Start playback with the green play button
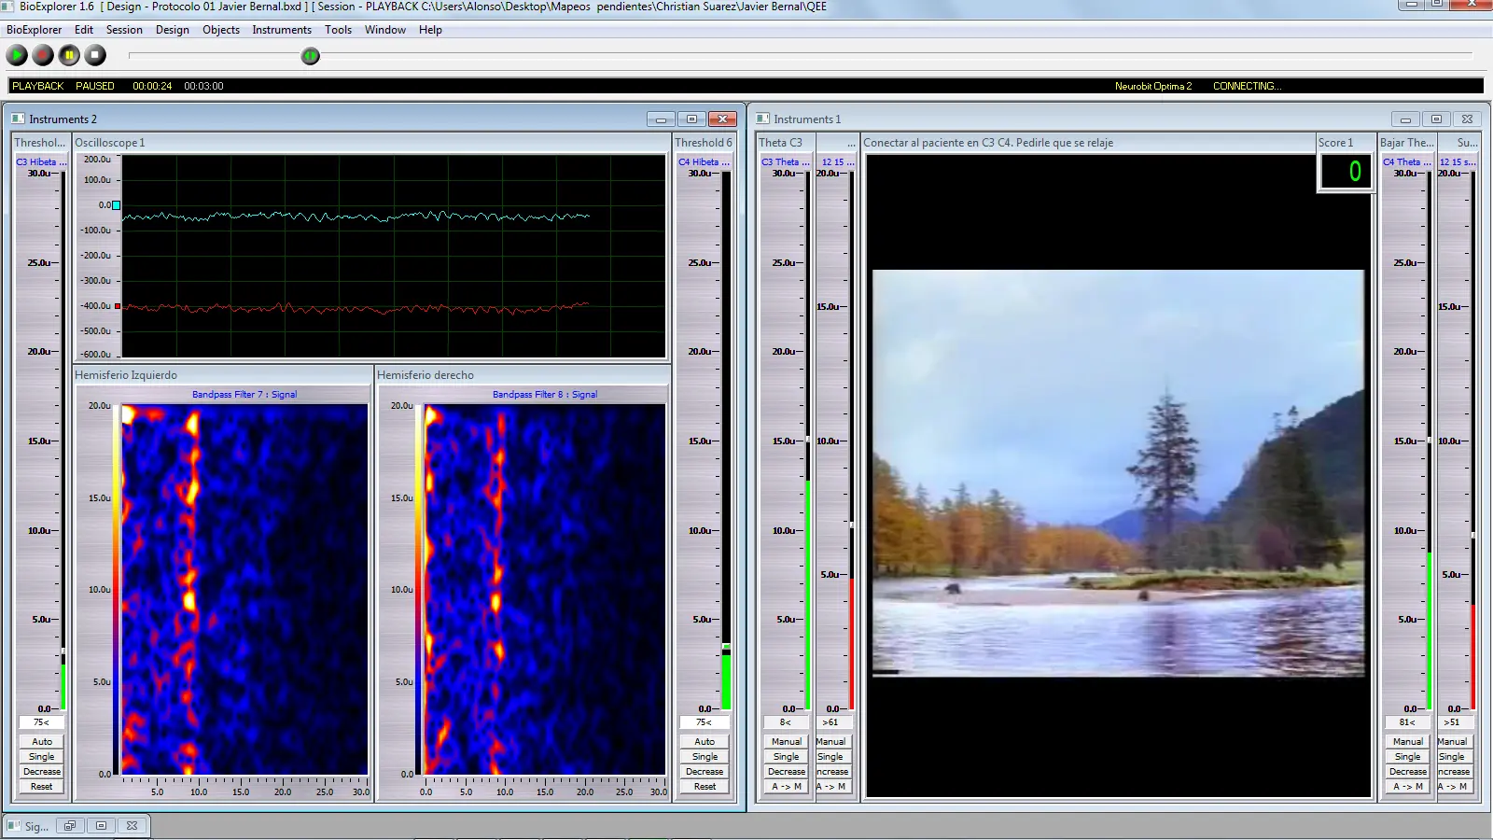The image size is (1493, 840). pyautogui.click(x=17, y=55)
